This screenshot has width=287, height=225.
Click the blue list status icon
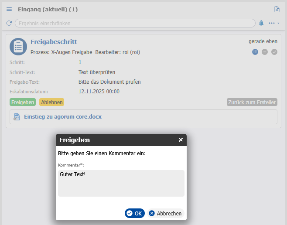click(x=255, y=52)
